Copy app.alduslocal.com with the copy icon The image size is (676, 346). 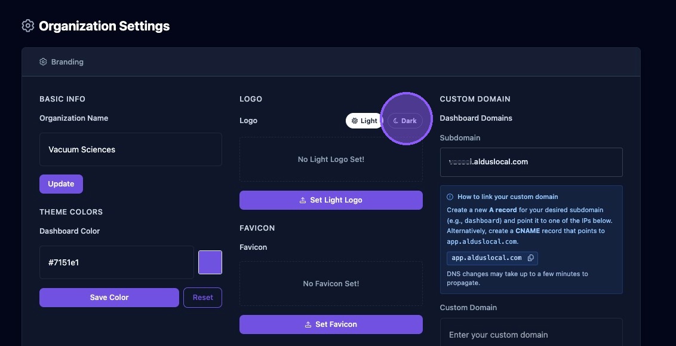531,258
